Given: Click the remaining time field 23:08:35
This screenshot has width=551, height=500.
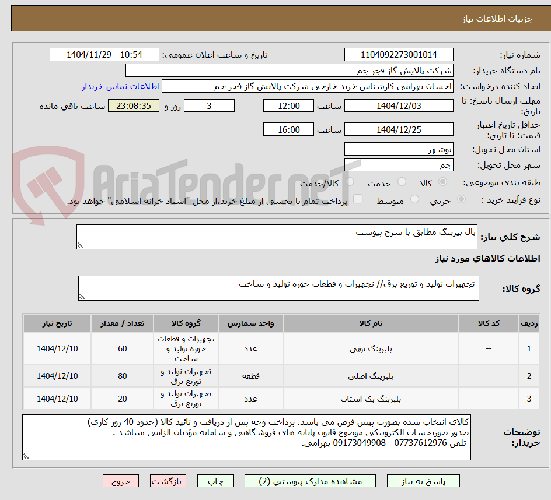Looking at the screenshot, I should point(134,105).
